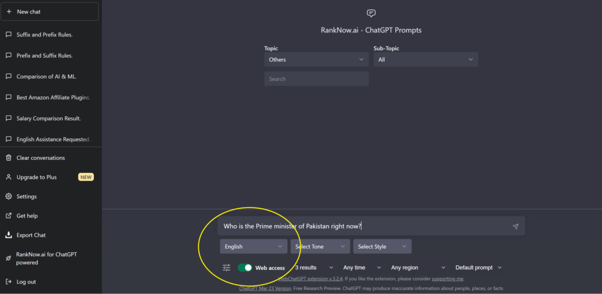The height and width of the screenshot is (294, 602).
Task: Click the Web access label
Action: pyautogui.click(x=270, y=268)
